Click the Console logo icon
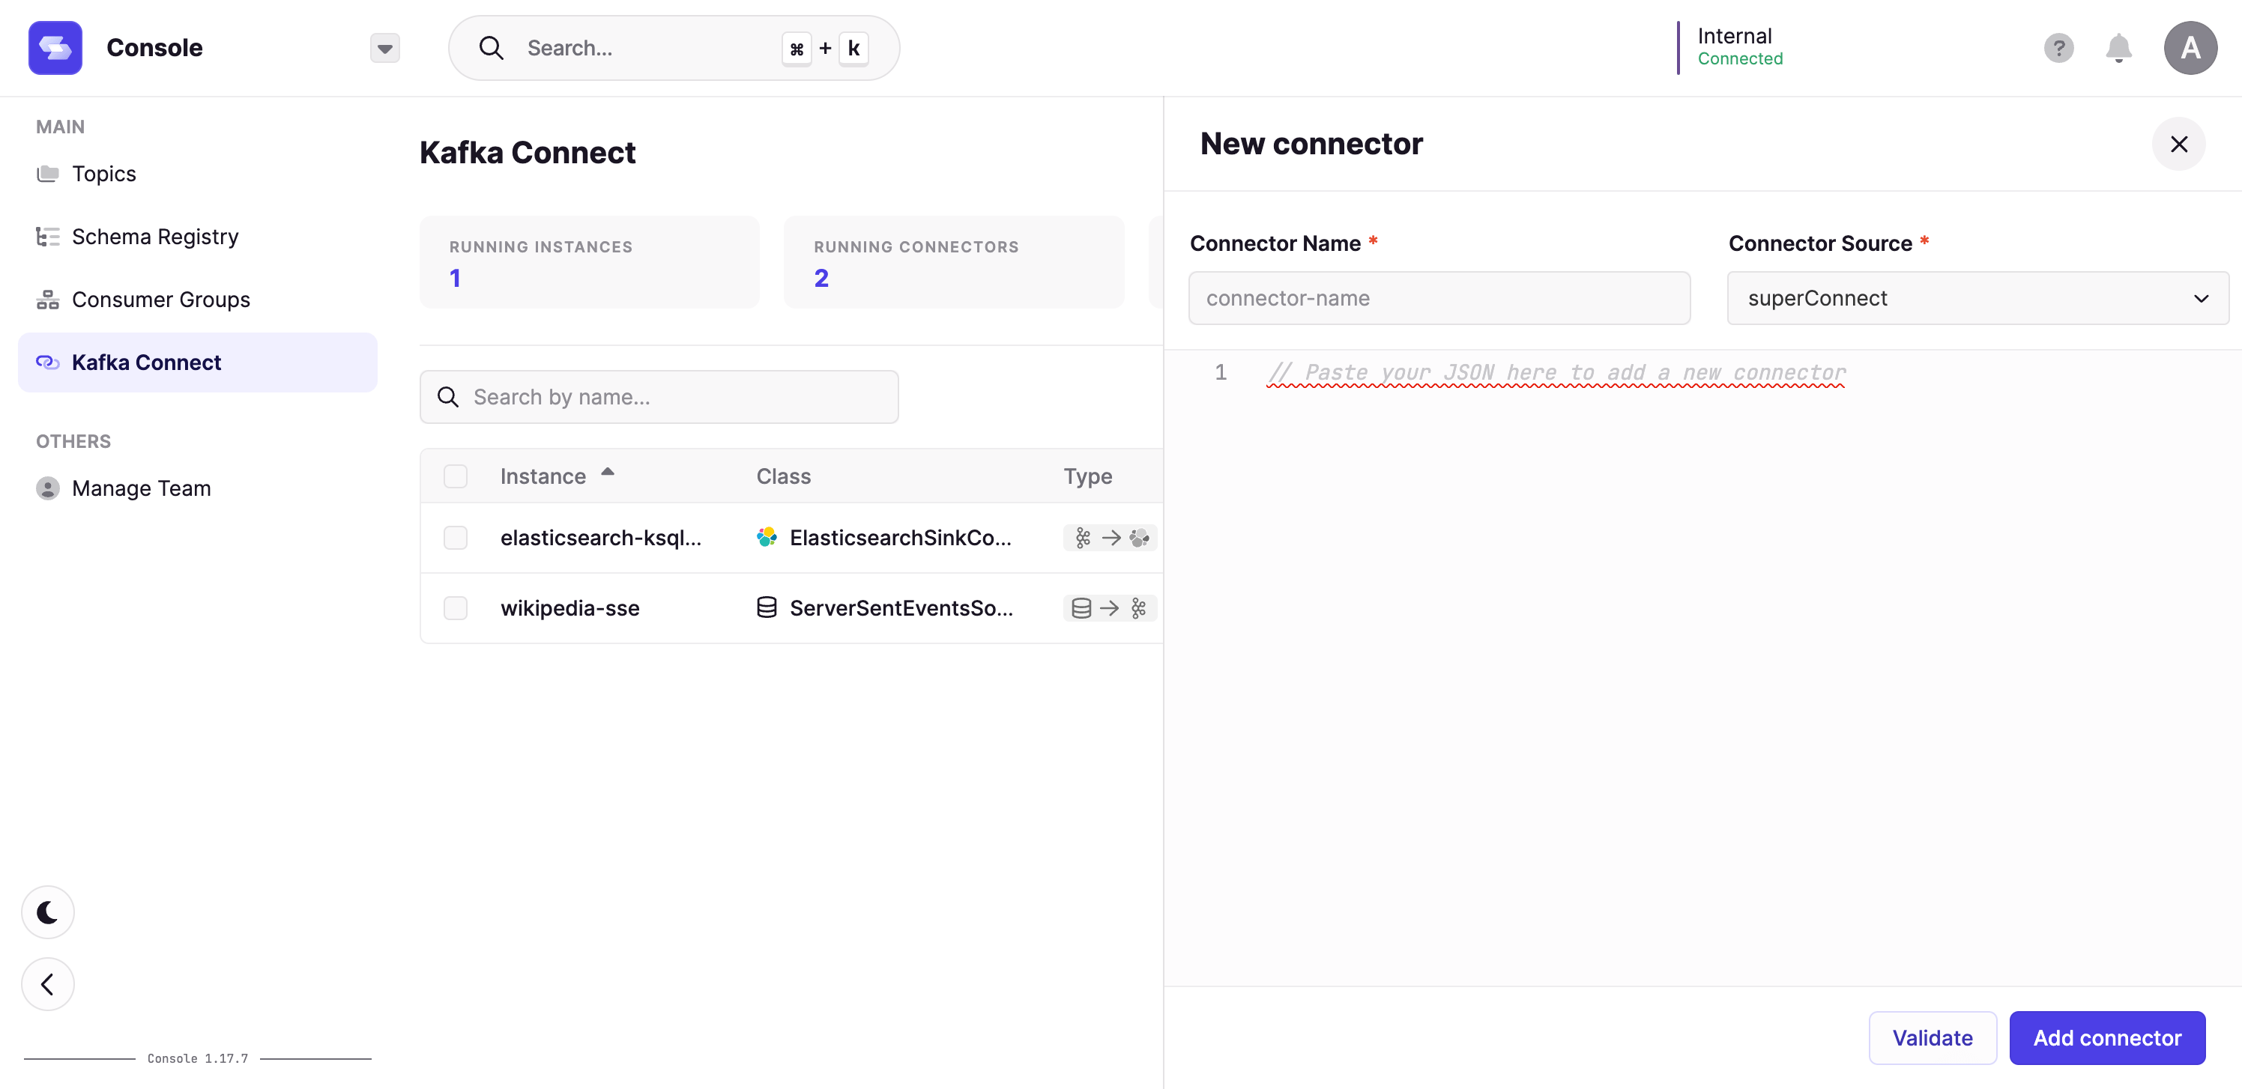 click(x=55, y=48)
